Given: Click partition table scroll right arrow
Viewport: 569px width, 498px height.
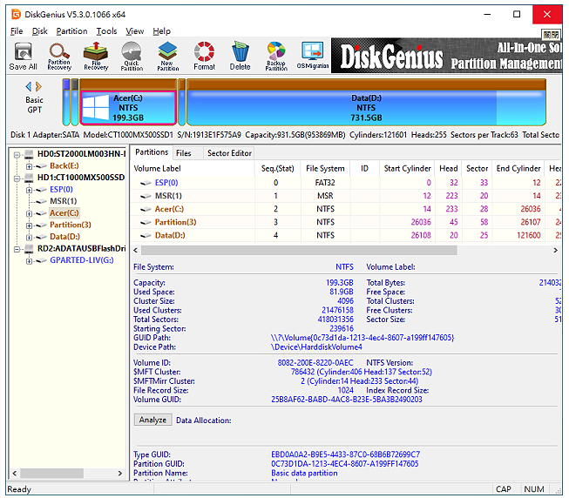Looking at the screenshot, I should pyautogui.click(x=555, y=250).
